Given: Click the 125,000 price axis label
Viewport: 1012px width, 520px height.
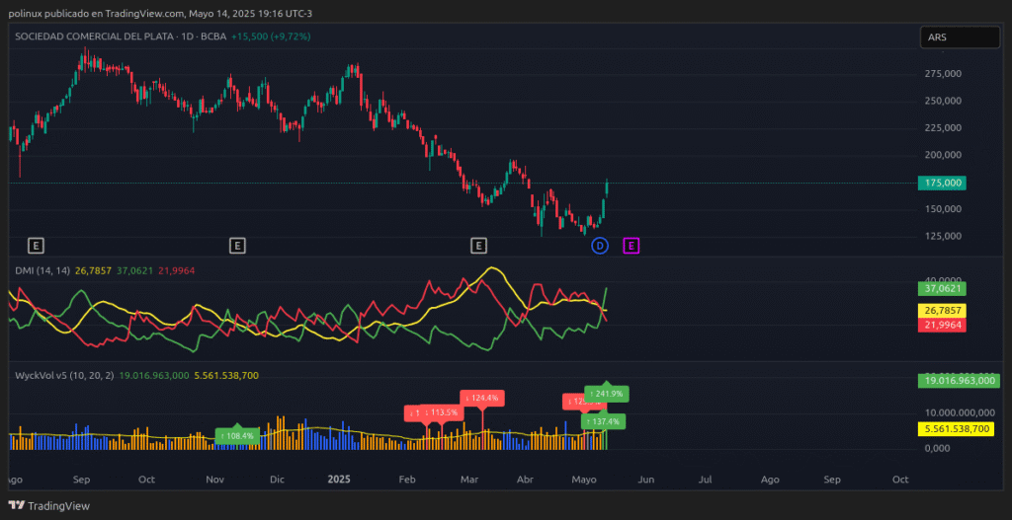Looking at the screenshot, I should pos(942,237).
